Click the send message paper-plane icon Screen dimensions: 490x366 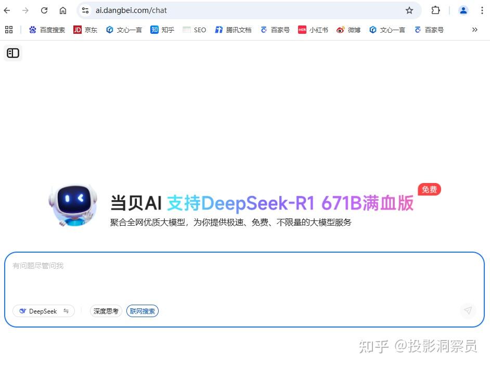pos(468,310)
